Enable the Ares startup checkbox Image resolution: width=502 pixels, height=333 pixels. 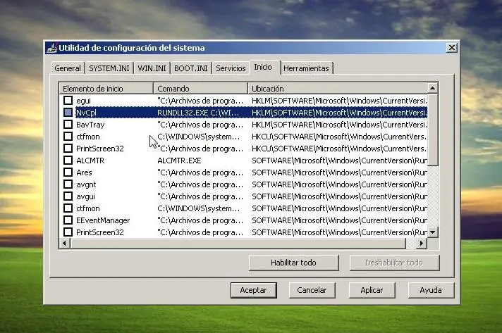pos(68,172)
